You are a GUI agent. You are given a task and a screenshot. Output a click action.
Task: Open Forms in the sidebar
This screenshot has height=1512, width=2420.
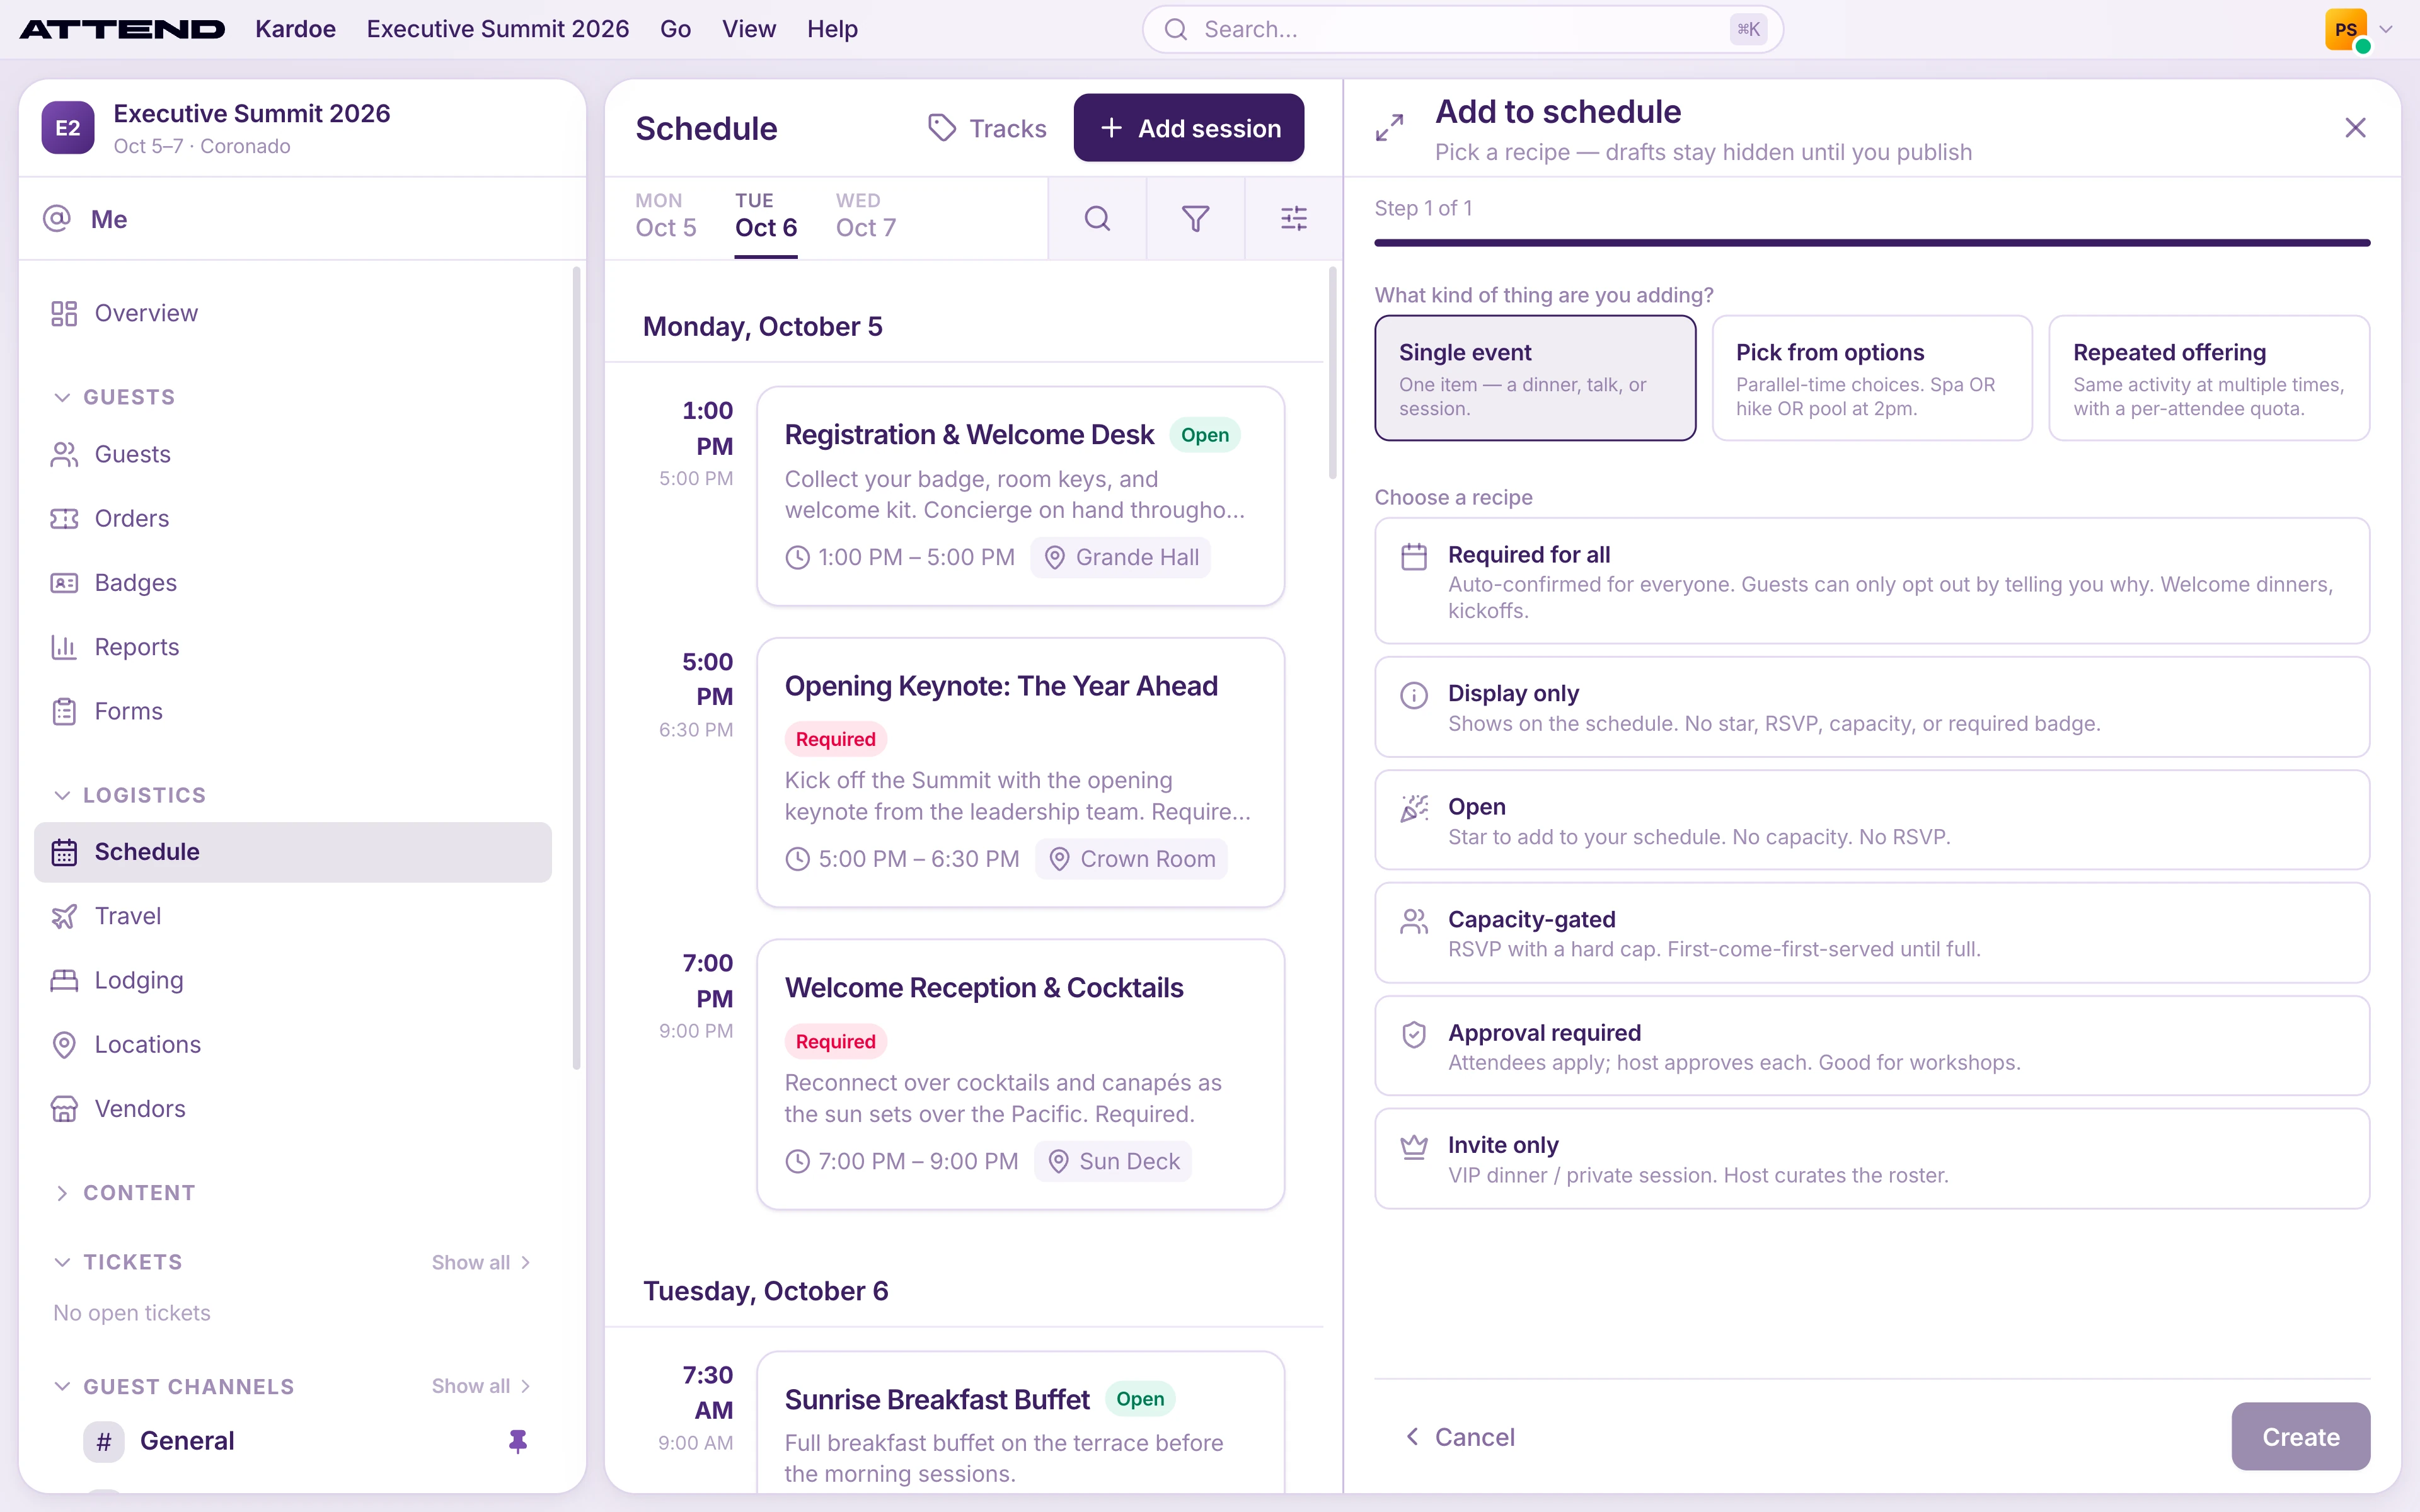coord(293,712)
